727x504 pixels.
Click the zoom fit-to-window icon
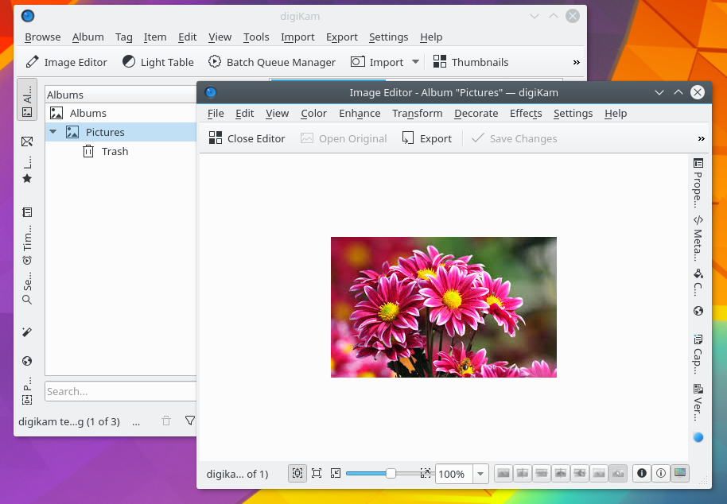(297, 474)
